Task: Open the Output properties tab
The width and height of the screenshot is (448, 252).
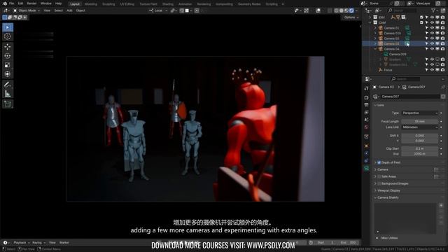Action: click(x=367, y=105)
